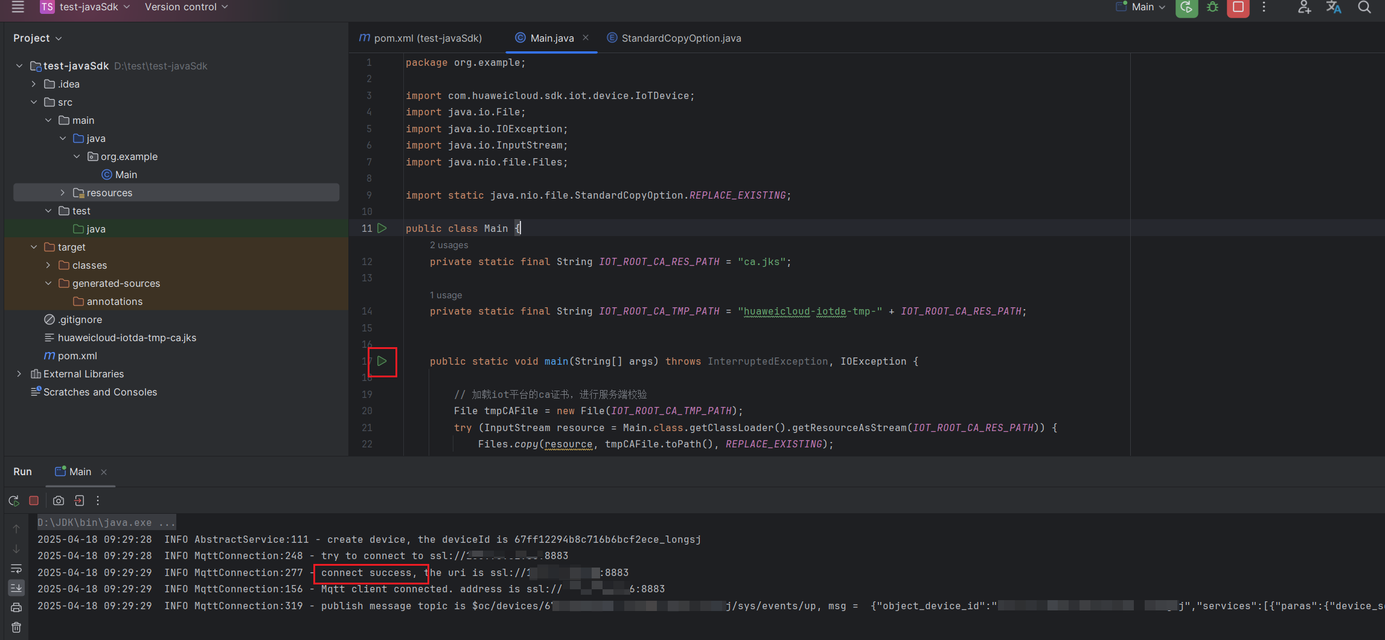
Task: Collapse the test folder
Action: [48, 211]
